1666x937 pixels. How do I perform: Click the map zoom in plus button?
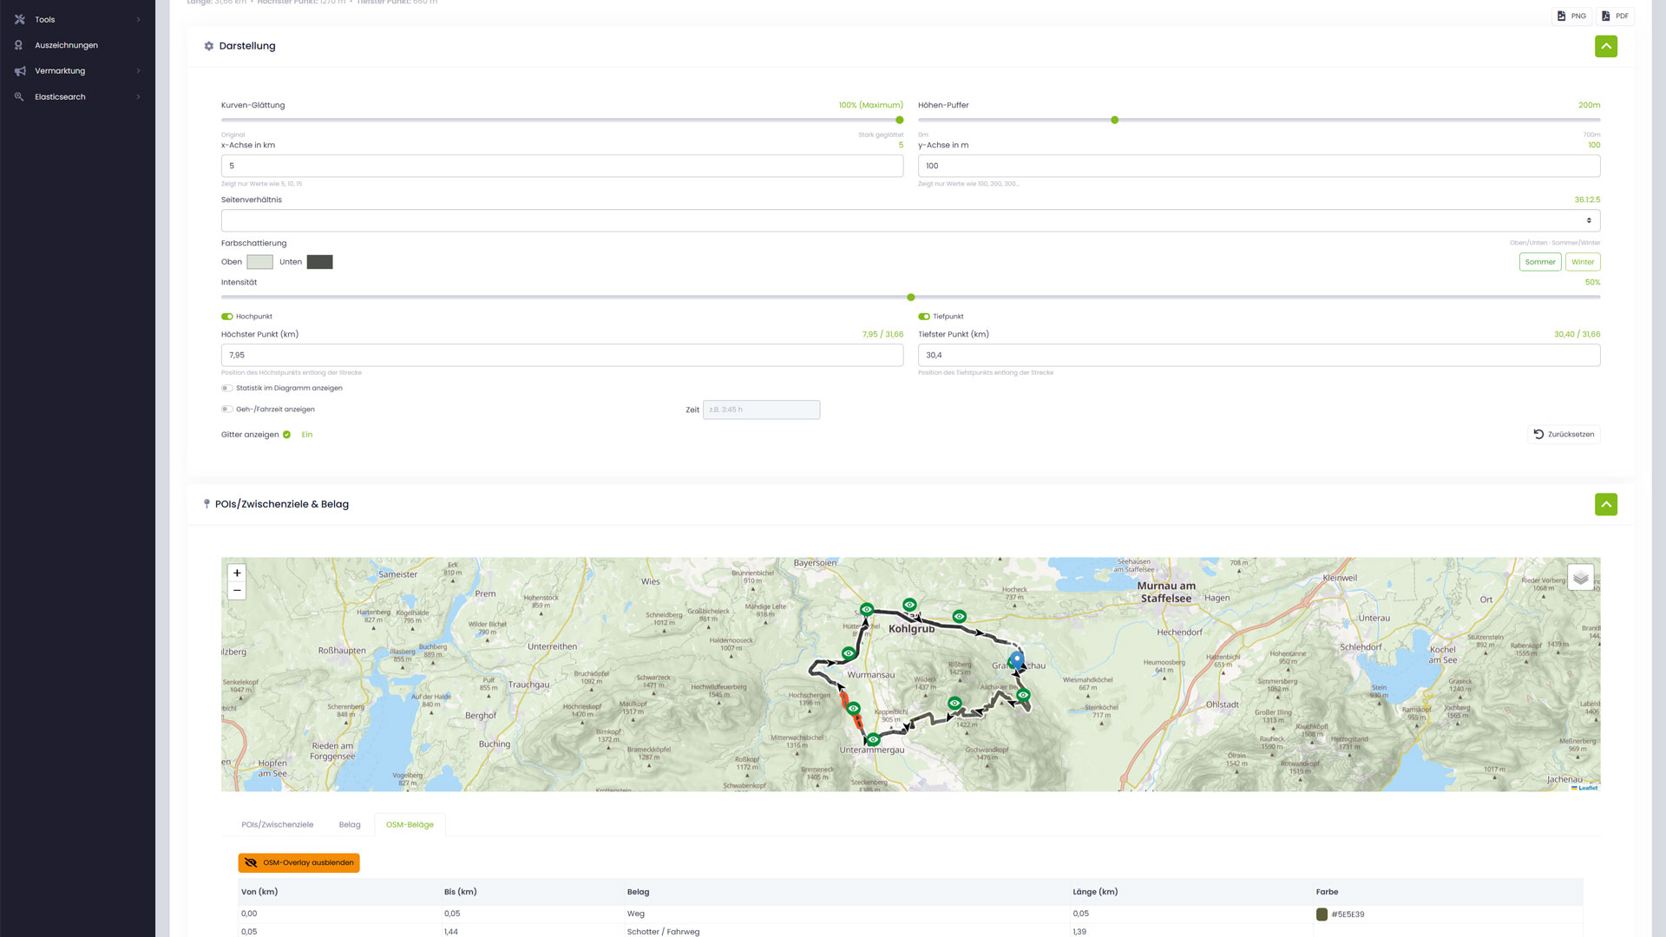[237, 573]
